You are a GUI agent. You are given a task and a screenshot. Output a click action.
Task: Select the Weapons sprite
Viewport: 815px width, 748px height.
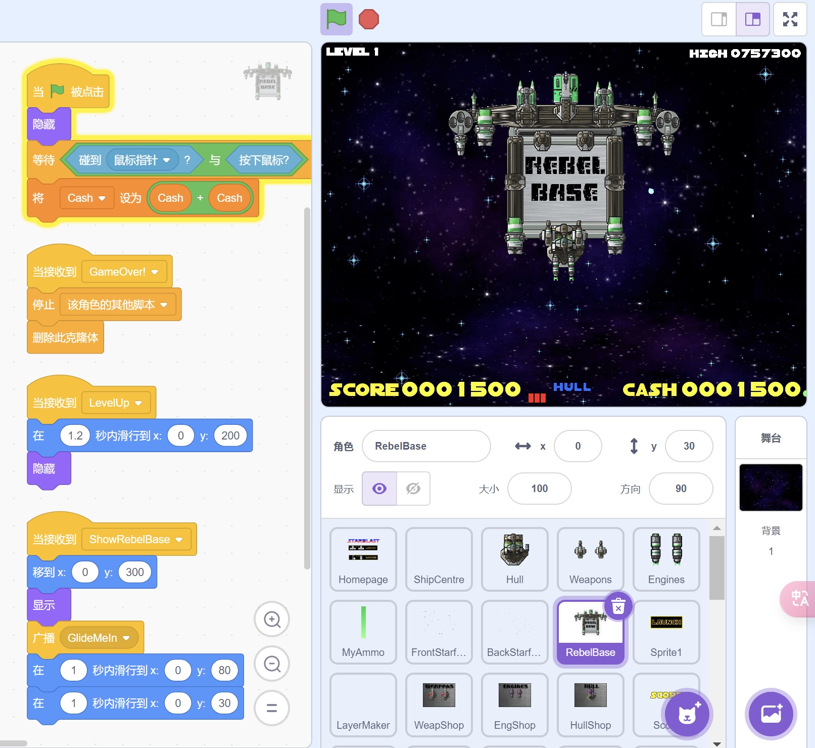[x=590, y=559]
